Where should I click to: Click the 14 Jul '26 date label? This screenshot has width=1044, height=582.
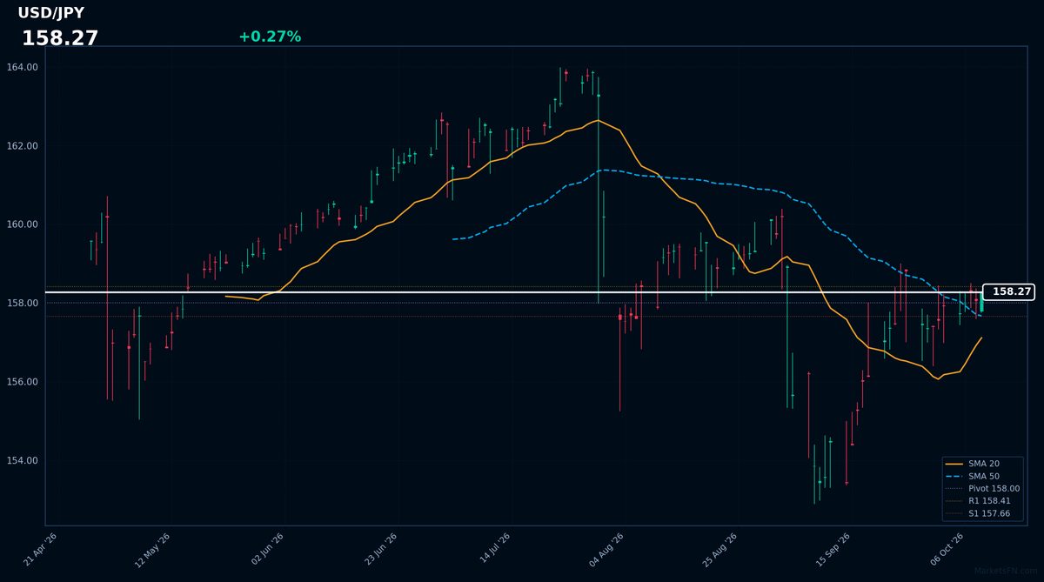point(494,549)
